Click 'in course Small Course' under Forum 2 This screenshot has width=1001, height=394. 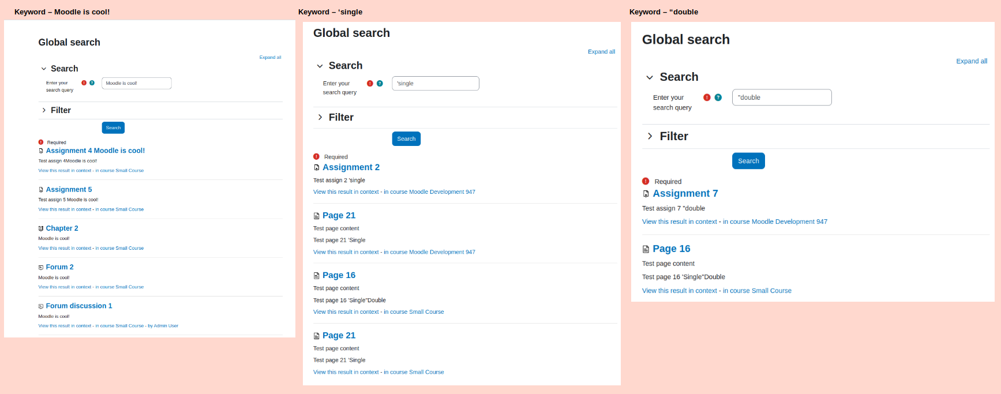pos(119,287)
